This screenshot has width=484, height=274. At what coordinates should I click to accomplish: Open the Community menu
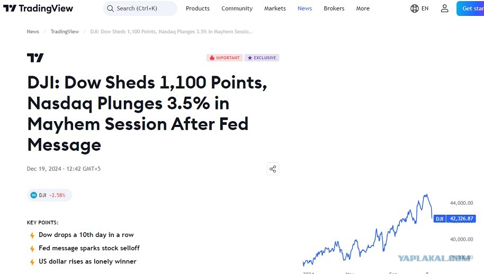tap(237, 8)
